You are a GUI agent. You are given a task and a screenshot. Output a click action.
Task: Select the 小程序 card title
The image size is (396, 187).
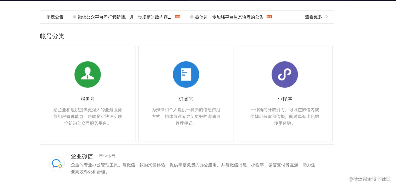(285, 99)
